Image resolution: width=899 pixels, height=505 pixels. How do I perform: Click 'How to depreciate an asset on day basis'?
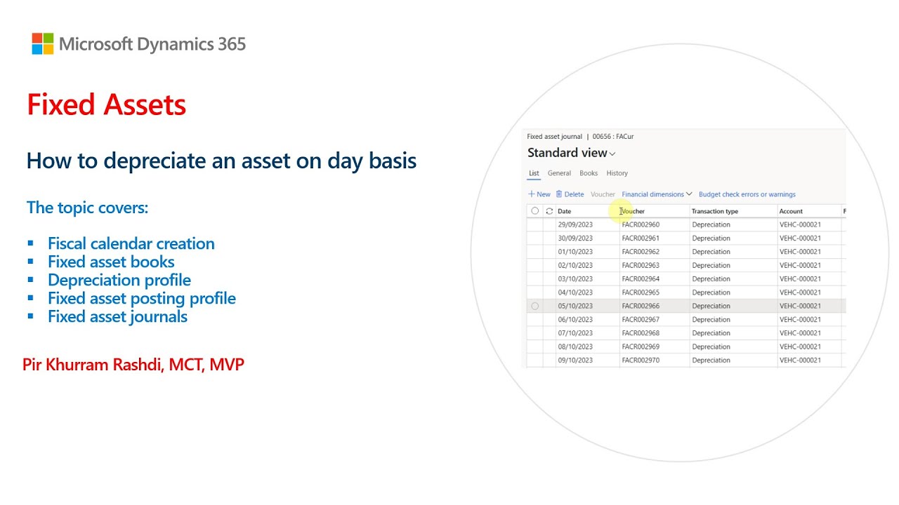221,161
